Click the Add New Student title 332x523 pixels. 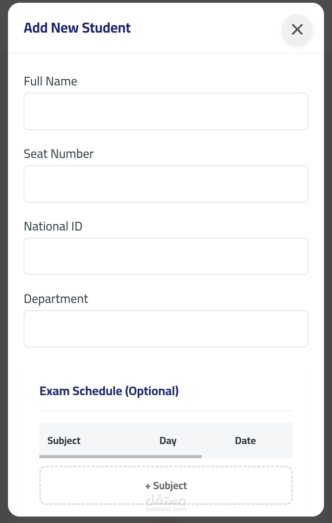(77, 28)
